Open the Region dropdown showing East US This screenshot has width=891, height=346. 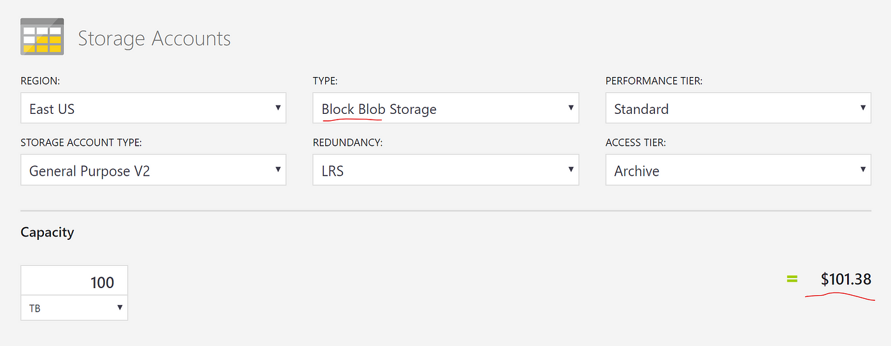pos(153,108)
